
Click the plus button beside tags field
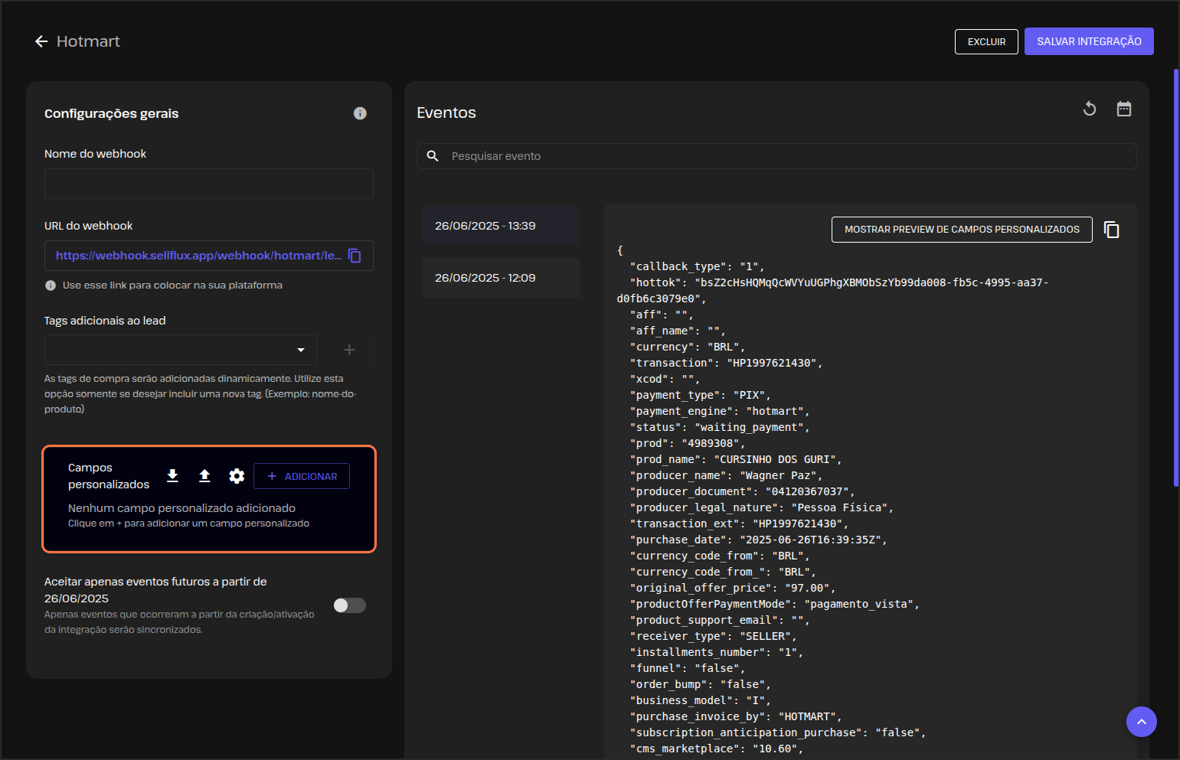coord(349,350)
